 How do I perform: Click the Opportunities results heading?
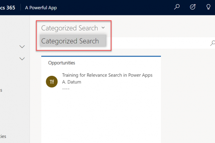[62, 63]
